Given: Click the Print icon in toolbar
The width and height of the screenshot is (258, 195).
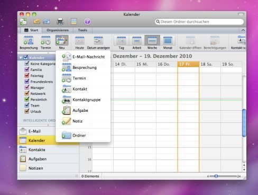Looking at the screenshot, I should (60, 22).
